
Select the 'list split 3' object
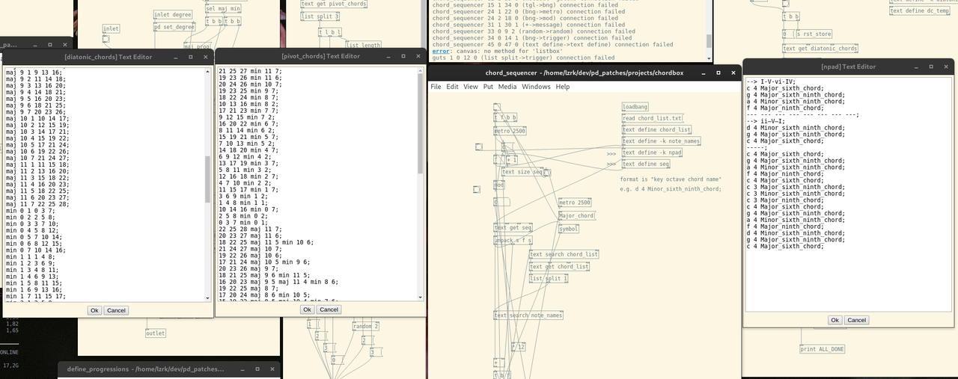320,16
